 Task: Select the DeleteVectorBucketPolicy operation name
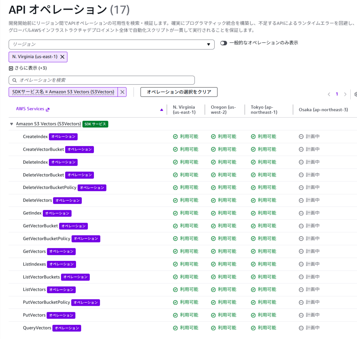coord(49,187)
